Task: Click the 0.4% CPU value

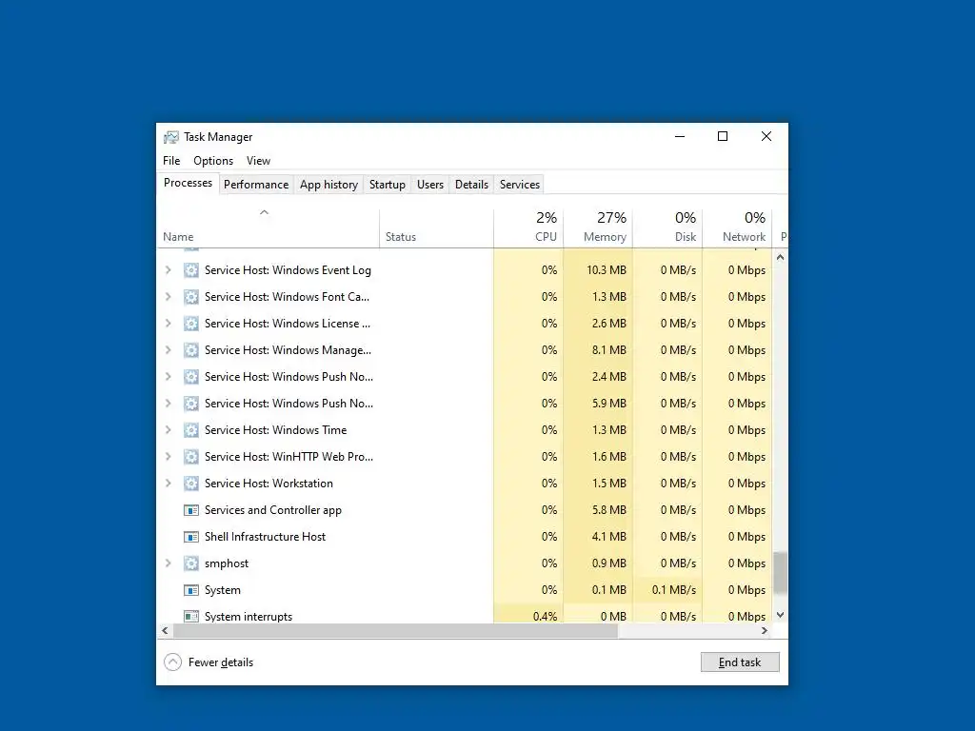Action: [546, 617]
